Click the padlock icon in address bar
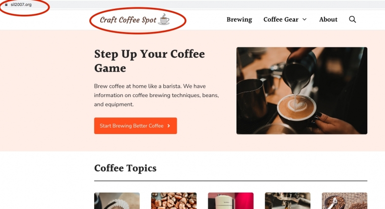385x209 pixels. (x=6, y=4)
